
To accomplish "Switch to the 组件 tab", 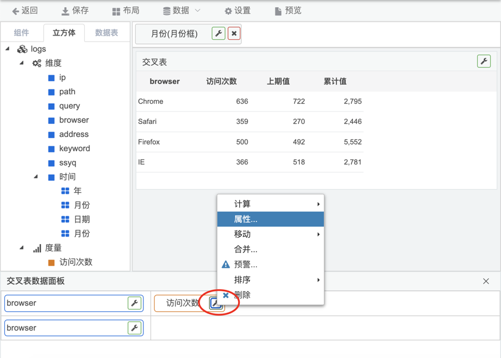I will click(21, 33).
